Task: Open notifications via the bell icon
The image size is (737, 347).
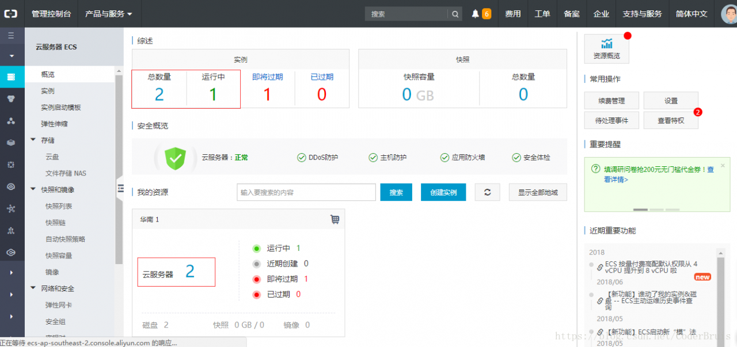Action: (475, 14)
